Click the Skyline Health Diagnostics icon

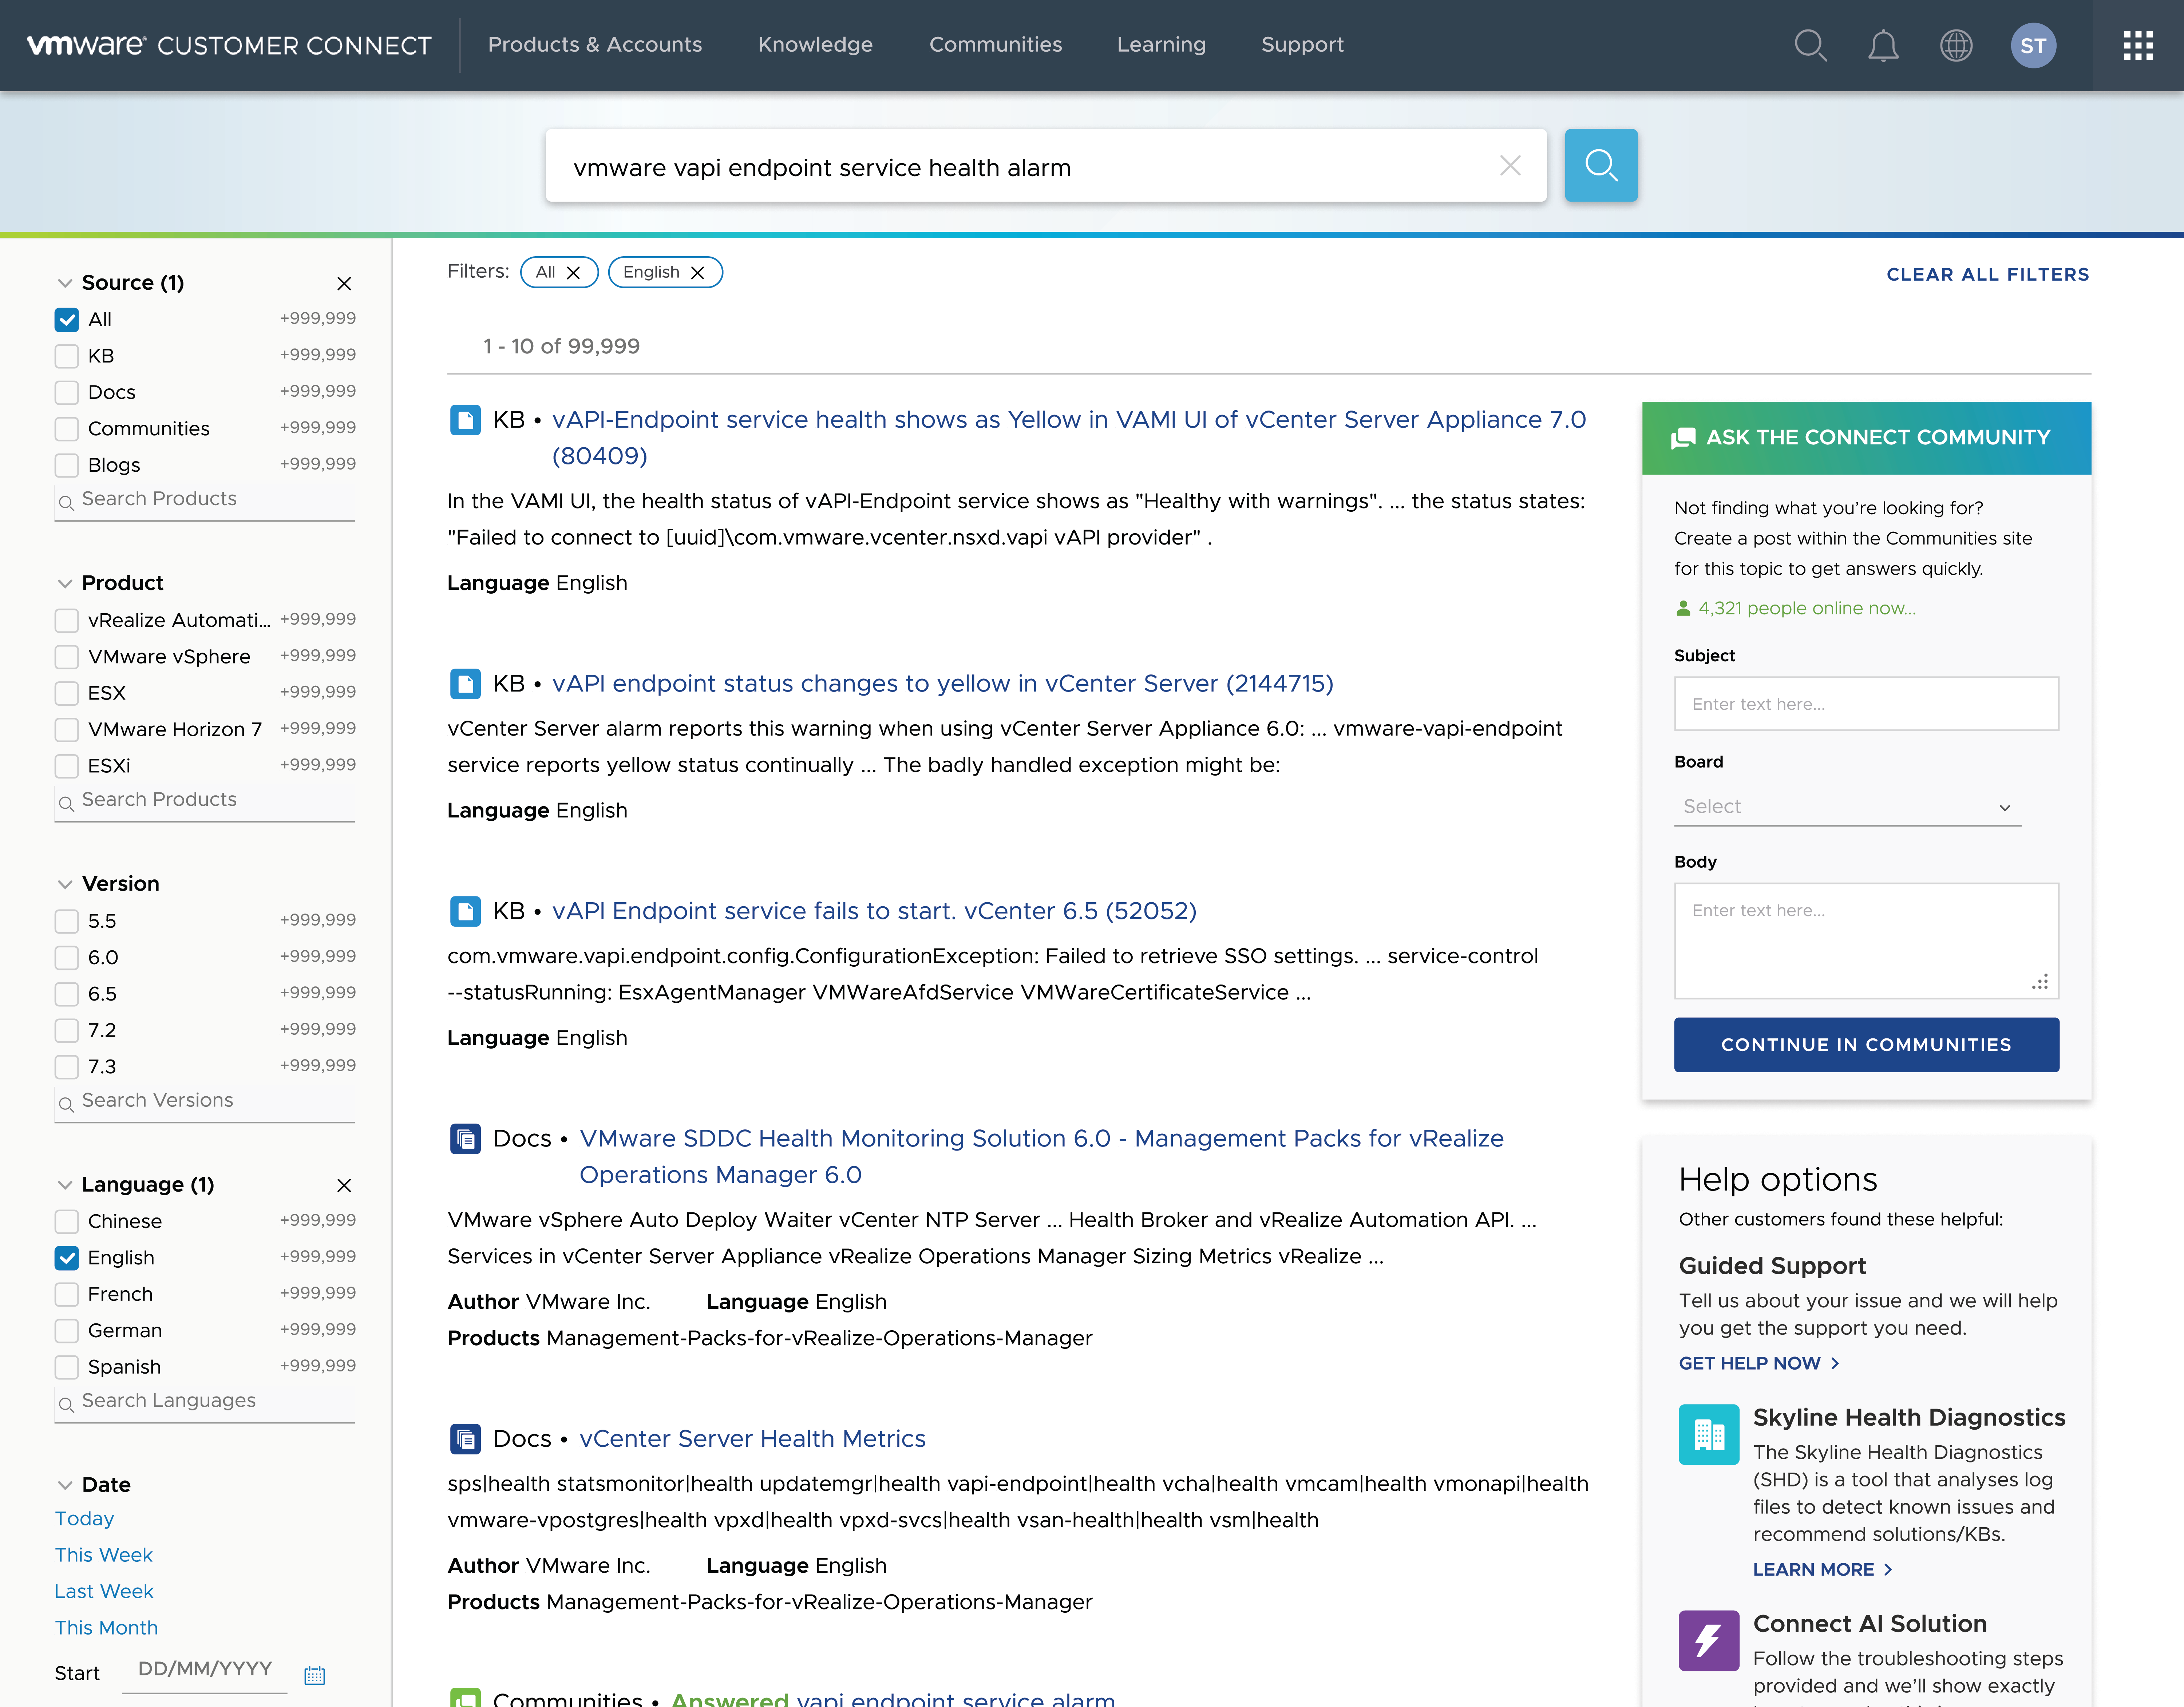click(x=1709, y=1435)
